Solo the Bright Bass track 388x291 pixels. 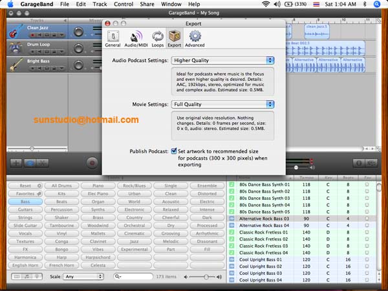pos(47,68)
